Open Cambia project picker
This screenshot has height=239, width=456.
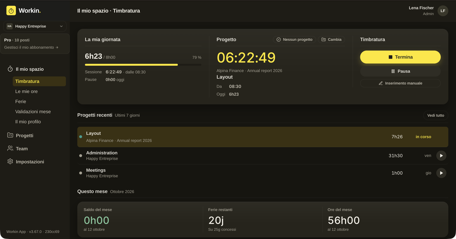[x=331, y=39]
